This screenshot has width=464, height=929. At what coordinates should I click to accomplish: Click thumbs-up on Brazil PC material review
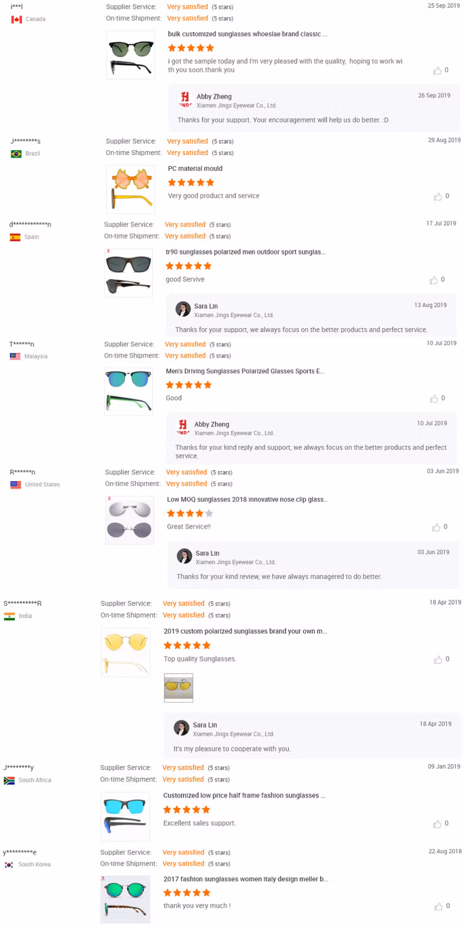click(x=438, y=197)
